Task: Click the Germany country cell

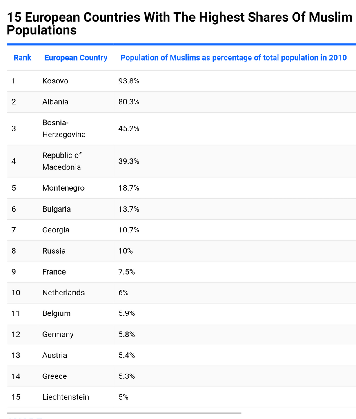Action: click(58, 334)
